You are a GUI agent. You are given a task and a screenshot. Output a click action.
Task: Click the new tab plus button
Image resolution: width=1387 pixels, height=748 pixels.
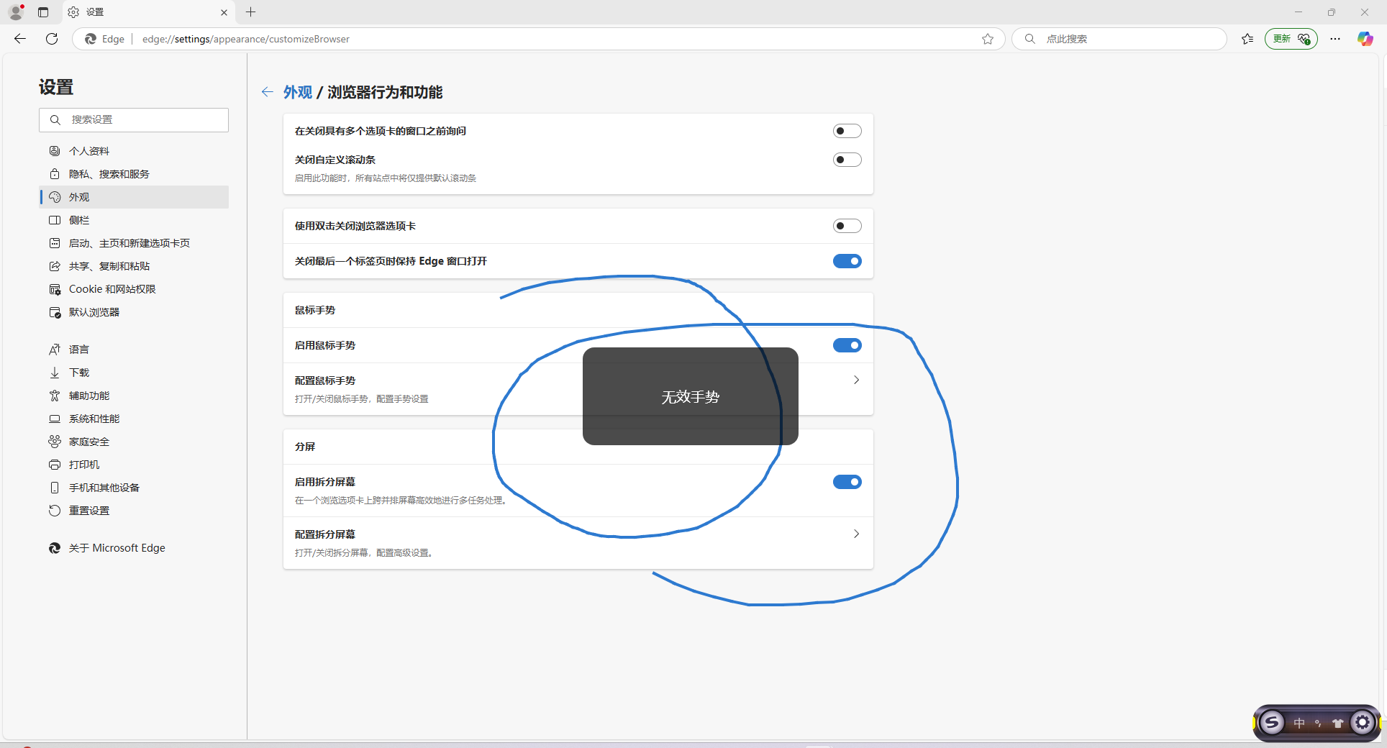click(250, 12)
